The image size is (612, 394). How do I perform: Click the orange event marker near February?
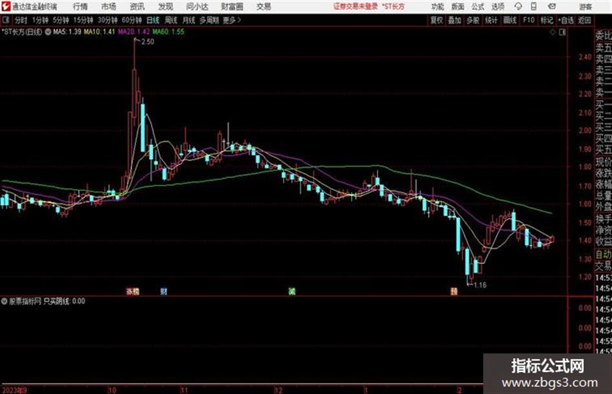pos(454,291)
